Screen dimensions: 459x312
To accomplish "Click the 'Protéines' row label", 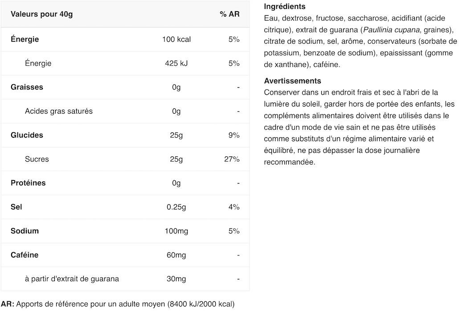I will click(28, 183).
